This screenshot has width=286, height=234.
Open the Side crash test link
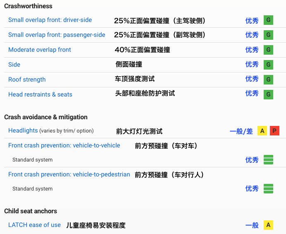pos(14,65)
